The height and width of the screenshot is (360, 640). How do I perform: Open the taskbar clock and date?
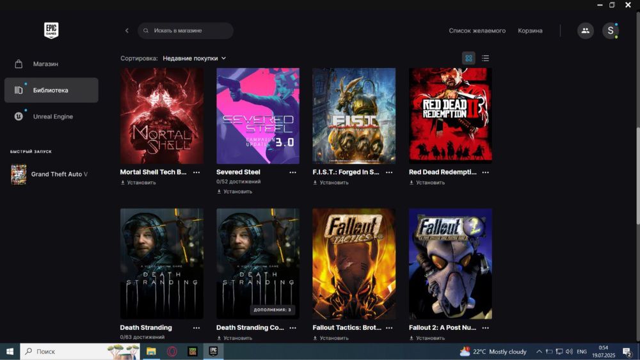point(604,352)
